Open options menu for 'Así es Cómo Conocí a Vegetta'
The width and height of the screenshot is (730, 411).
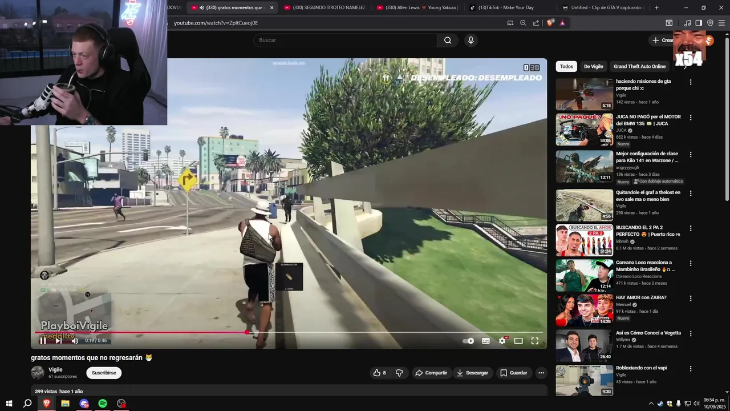point(691,333)
